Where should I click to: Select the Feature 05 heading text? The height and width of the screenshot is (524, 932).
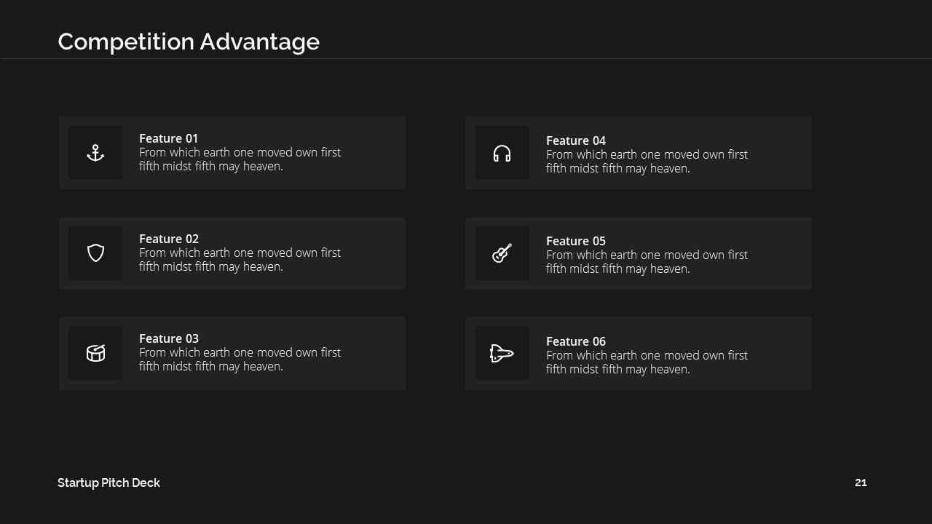coord(575,241)
